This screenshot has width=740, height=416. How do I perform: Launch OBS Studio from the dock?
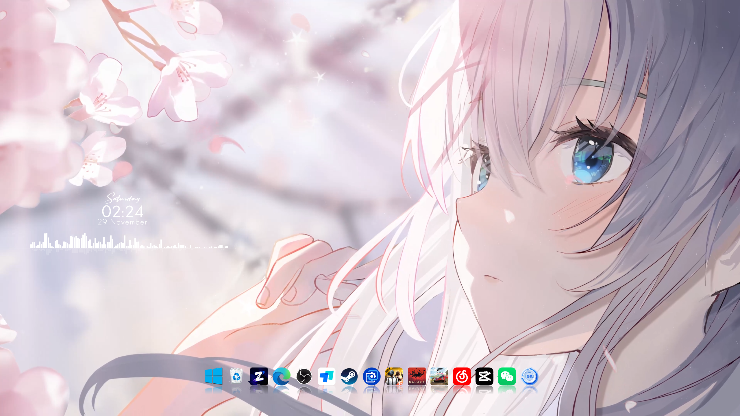click(304, 376)
